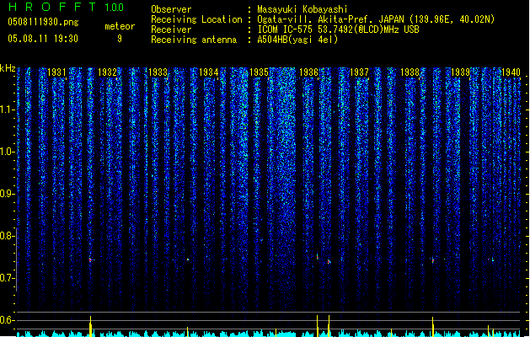Click the tallest yellow spike below 1931
Screen dimensions: 530x337
[91, 327]
